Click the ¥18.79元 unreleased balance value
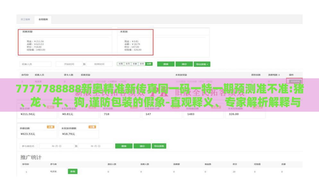319x190 pixels. coord(69,134)
